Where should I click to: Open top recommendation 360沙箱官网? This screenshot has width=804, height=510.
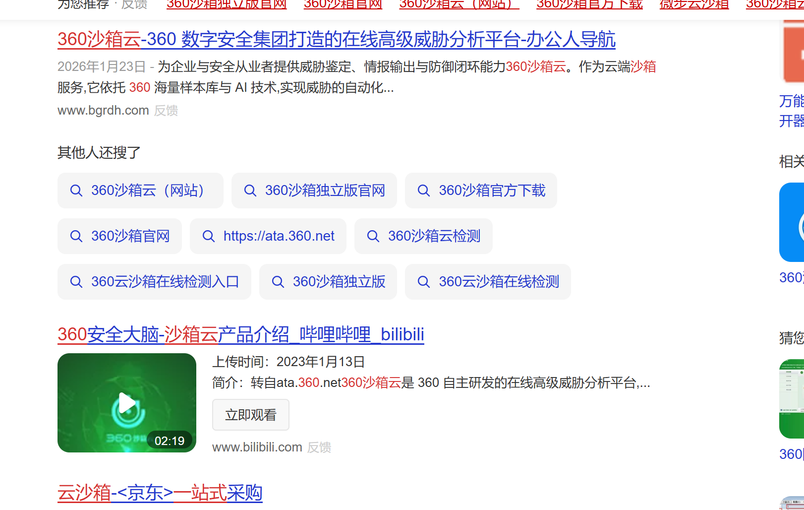click(x=343, y=4)
